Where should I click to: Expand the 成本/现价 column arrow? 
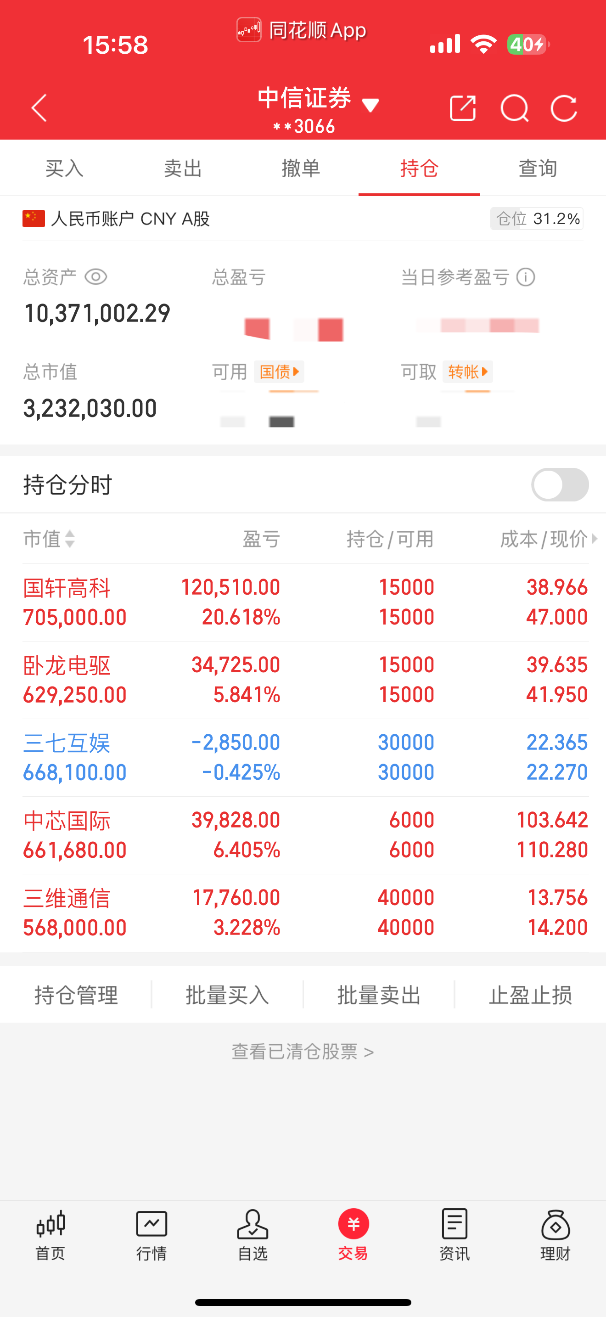(594, 538)
